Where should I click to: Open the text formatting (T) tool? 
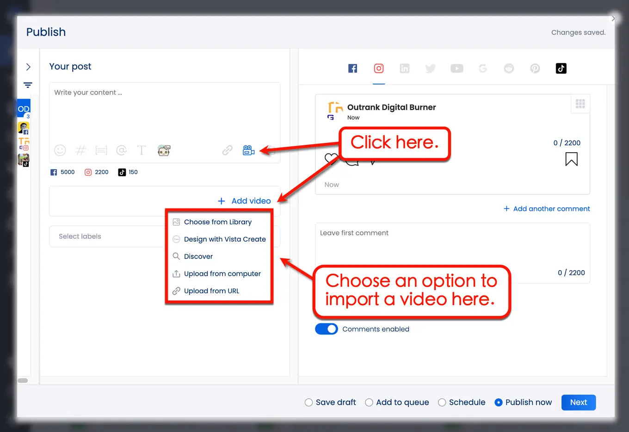[142, 150]
